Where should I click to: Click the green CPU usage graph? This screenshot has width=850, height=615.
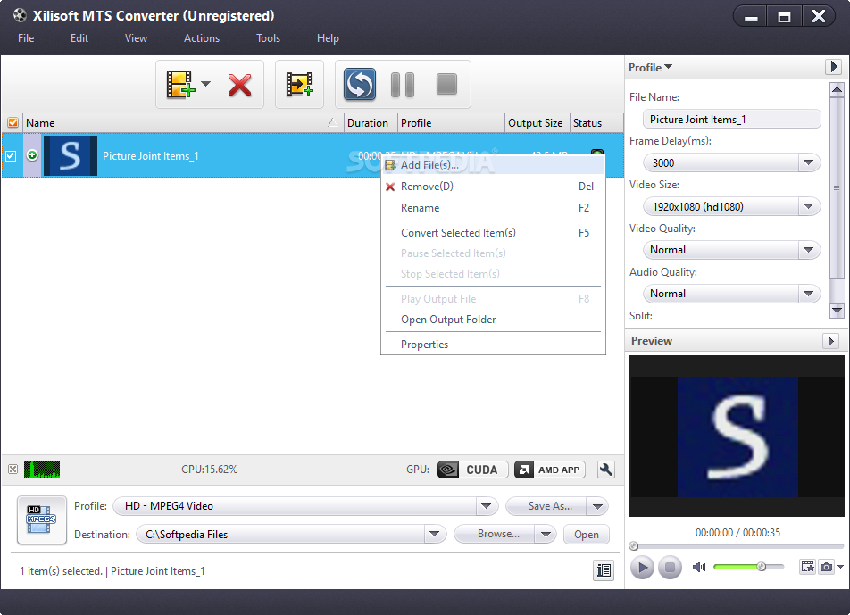pyautogui.click(x=42, y=470)
